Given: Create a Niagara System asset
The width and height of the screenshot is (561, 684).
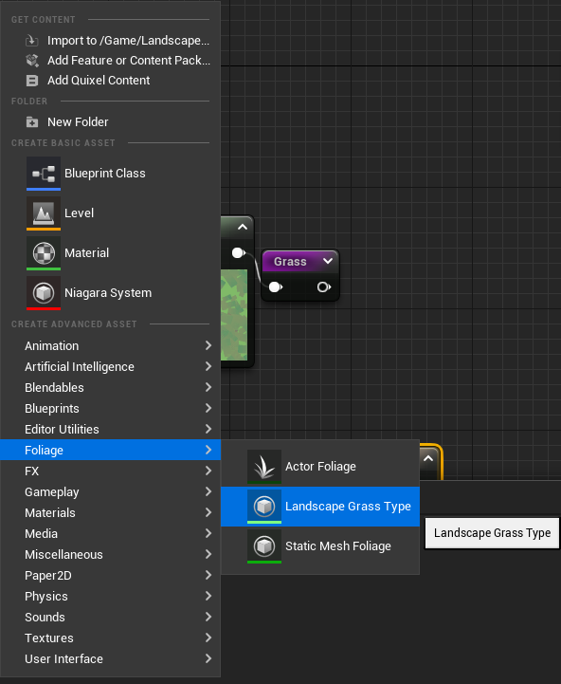Looking at the screenshot, I should coord(110,293).
